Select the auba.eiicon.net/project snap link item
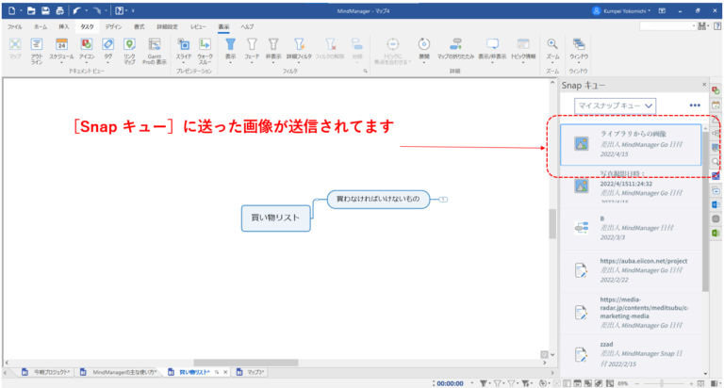Screen dimensions: 724x388 click(x=631, y=270)
